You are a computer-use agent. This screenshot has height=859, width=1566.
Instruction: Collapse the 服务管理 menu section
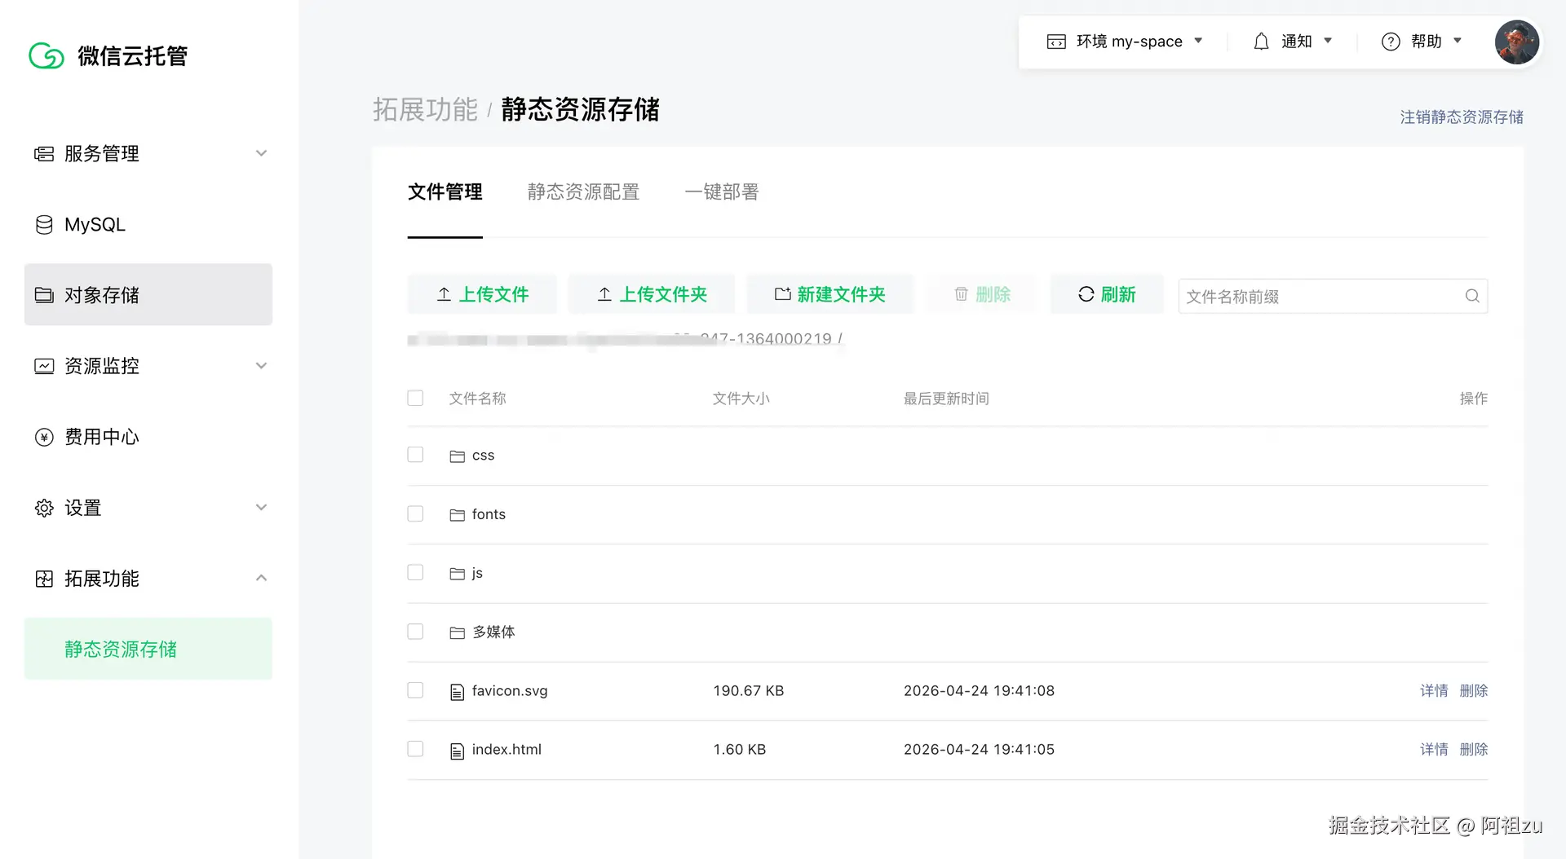tap(261, 152)
